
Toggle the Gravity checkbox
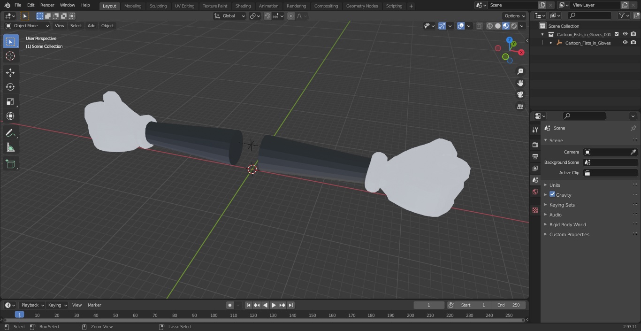(x=552, y=194)
